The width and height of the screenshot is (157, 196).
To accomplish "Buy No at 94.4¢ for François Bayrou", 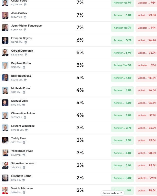I will tap(146, 40).
